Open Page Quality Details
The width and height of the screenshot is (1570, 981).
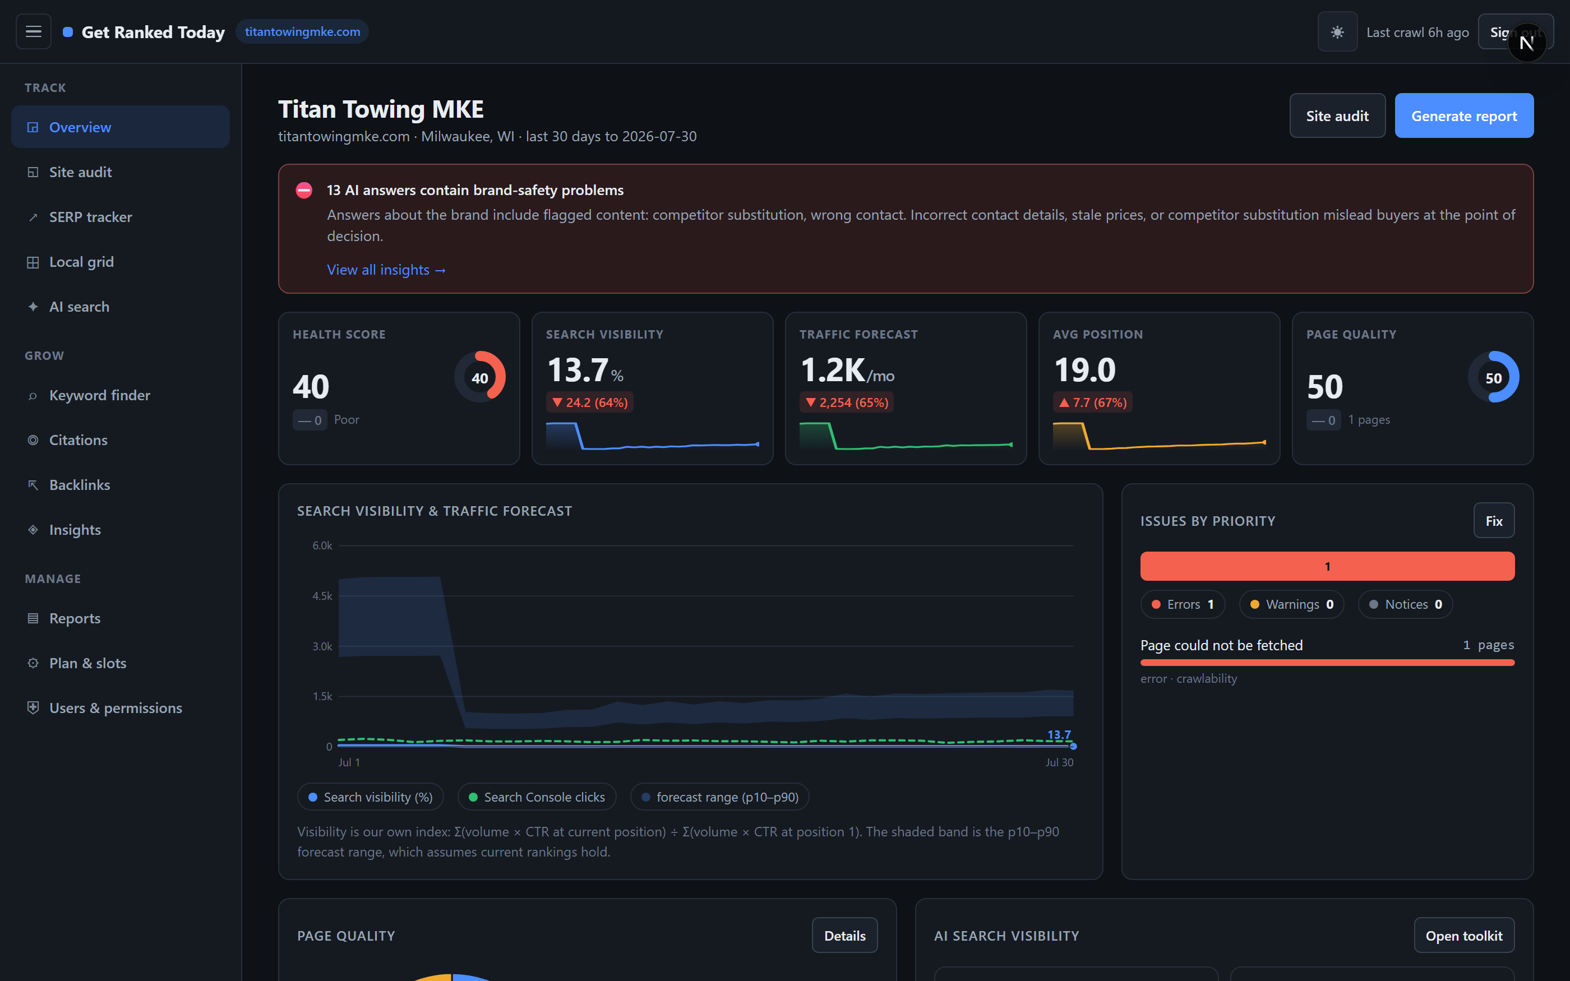(x=844, y=935)
